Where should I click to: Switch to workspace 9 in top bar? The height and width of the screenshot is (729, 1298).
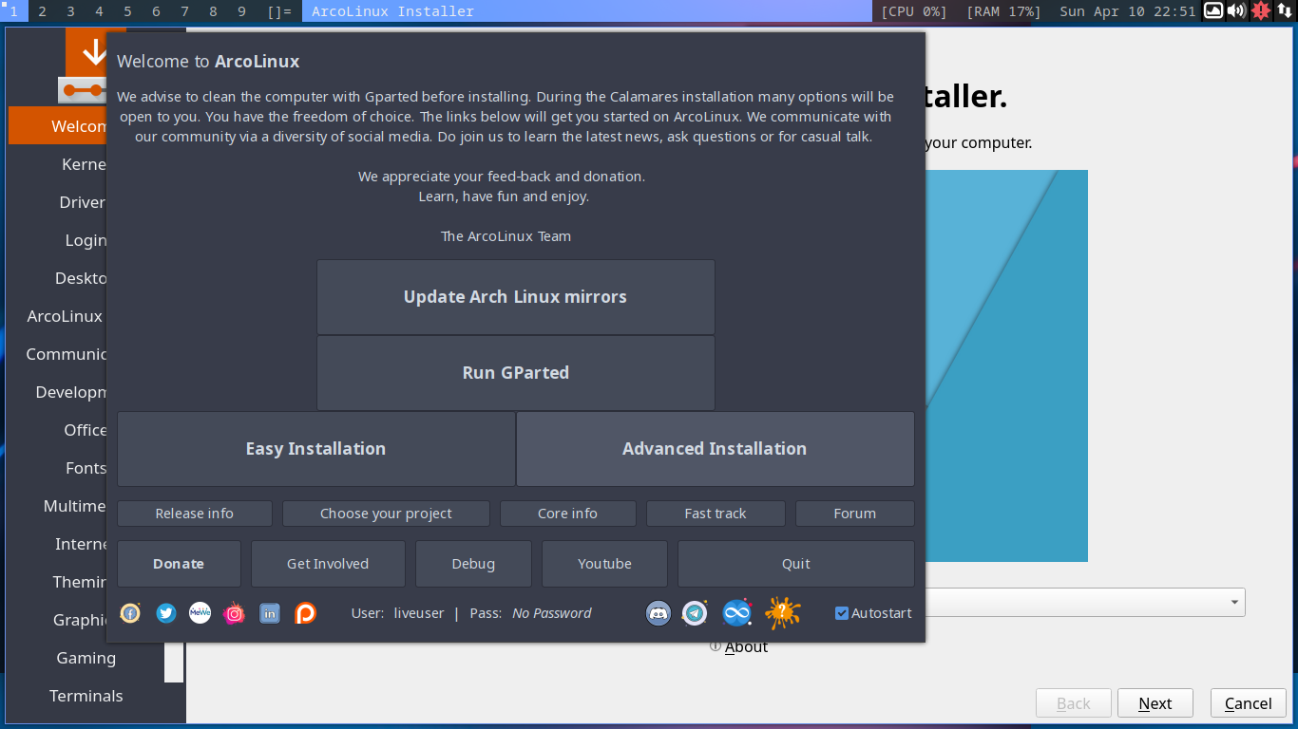pos(242,11)
